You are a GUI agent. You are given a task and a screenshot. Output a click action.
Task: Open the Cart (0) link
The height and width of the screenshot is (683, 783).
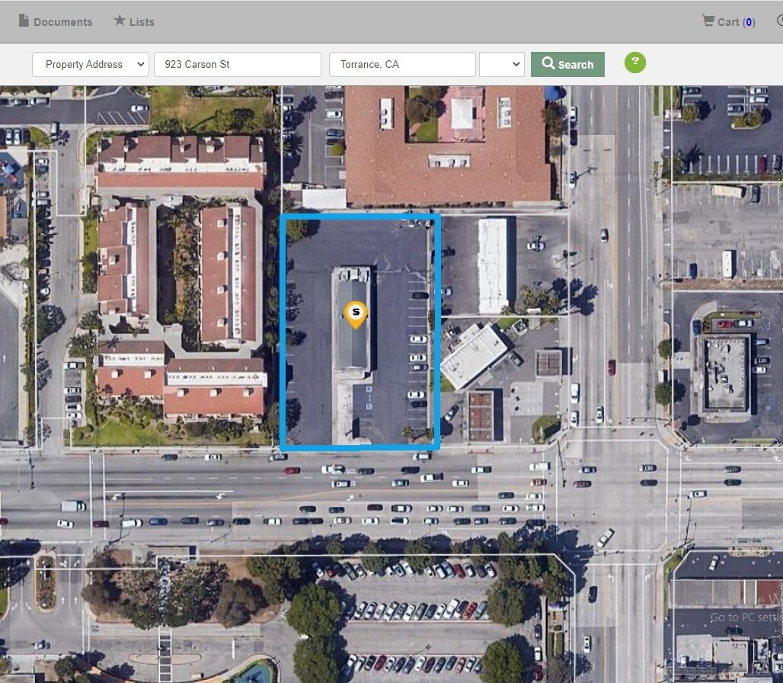point(729,21)
